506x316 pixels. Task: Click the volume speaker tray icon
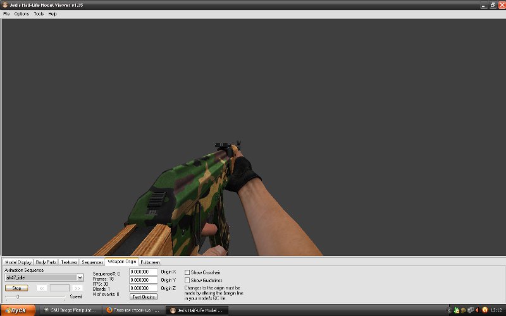point(478,310)
